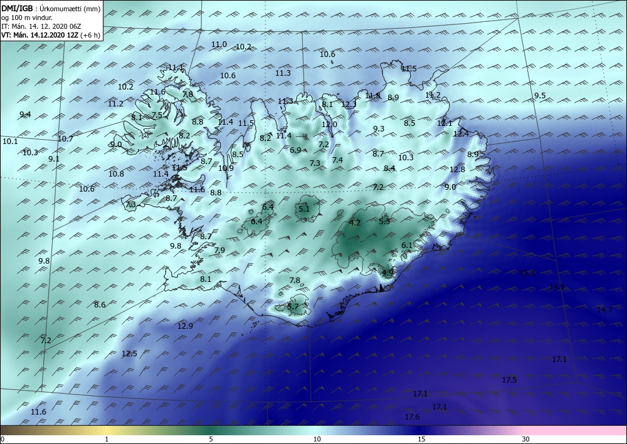Click the color scale label '0'

tap(3, 439)
